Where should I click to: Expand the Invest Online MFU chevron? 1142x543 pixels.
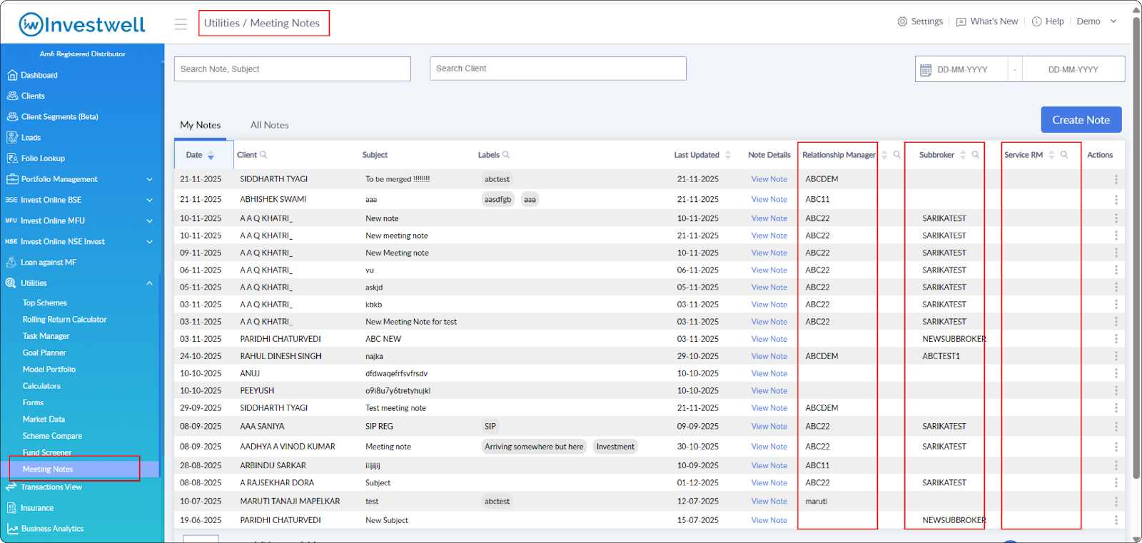click(150, 221)
